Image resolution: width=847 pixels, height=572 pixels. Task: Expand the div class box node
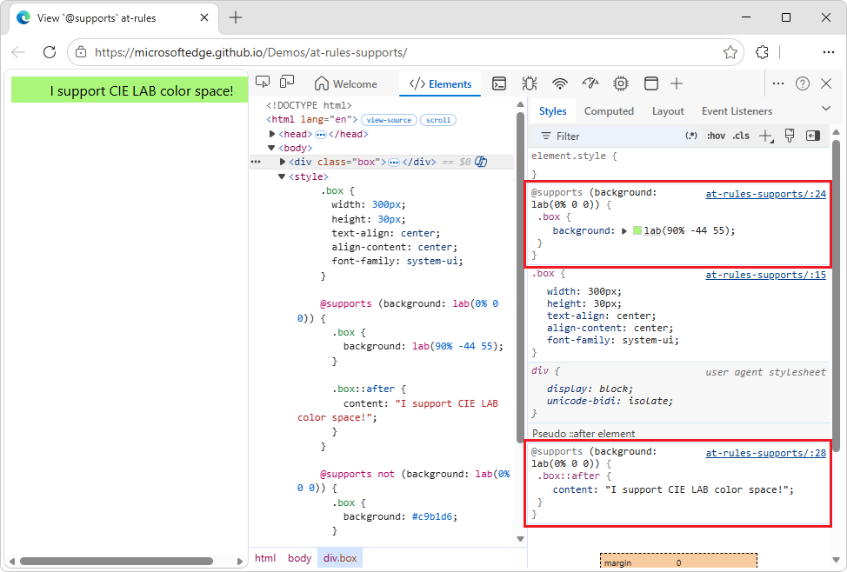click(x=283, y=162)
